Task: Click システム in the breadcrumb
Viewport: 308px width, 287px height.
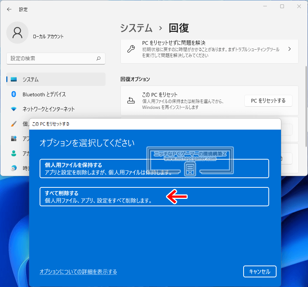Action: [136, 28]
